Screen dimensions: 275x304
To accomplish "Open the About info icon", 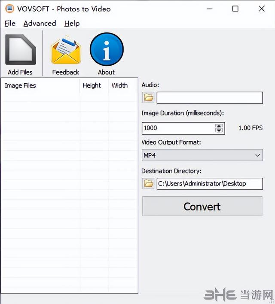I will (x=107, y=49).
